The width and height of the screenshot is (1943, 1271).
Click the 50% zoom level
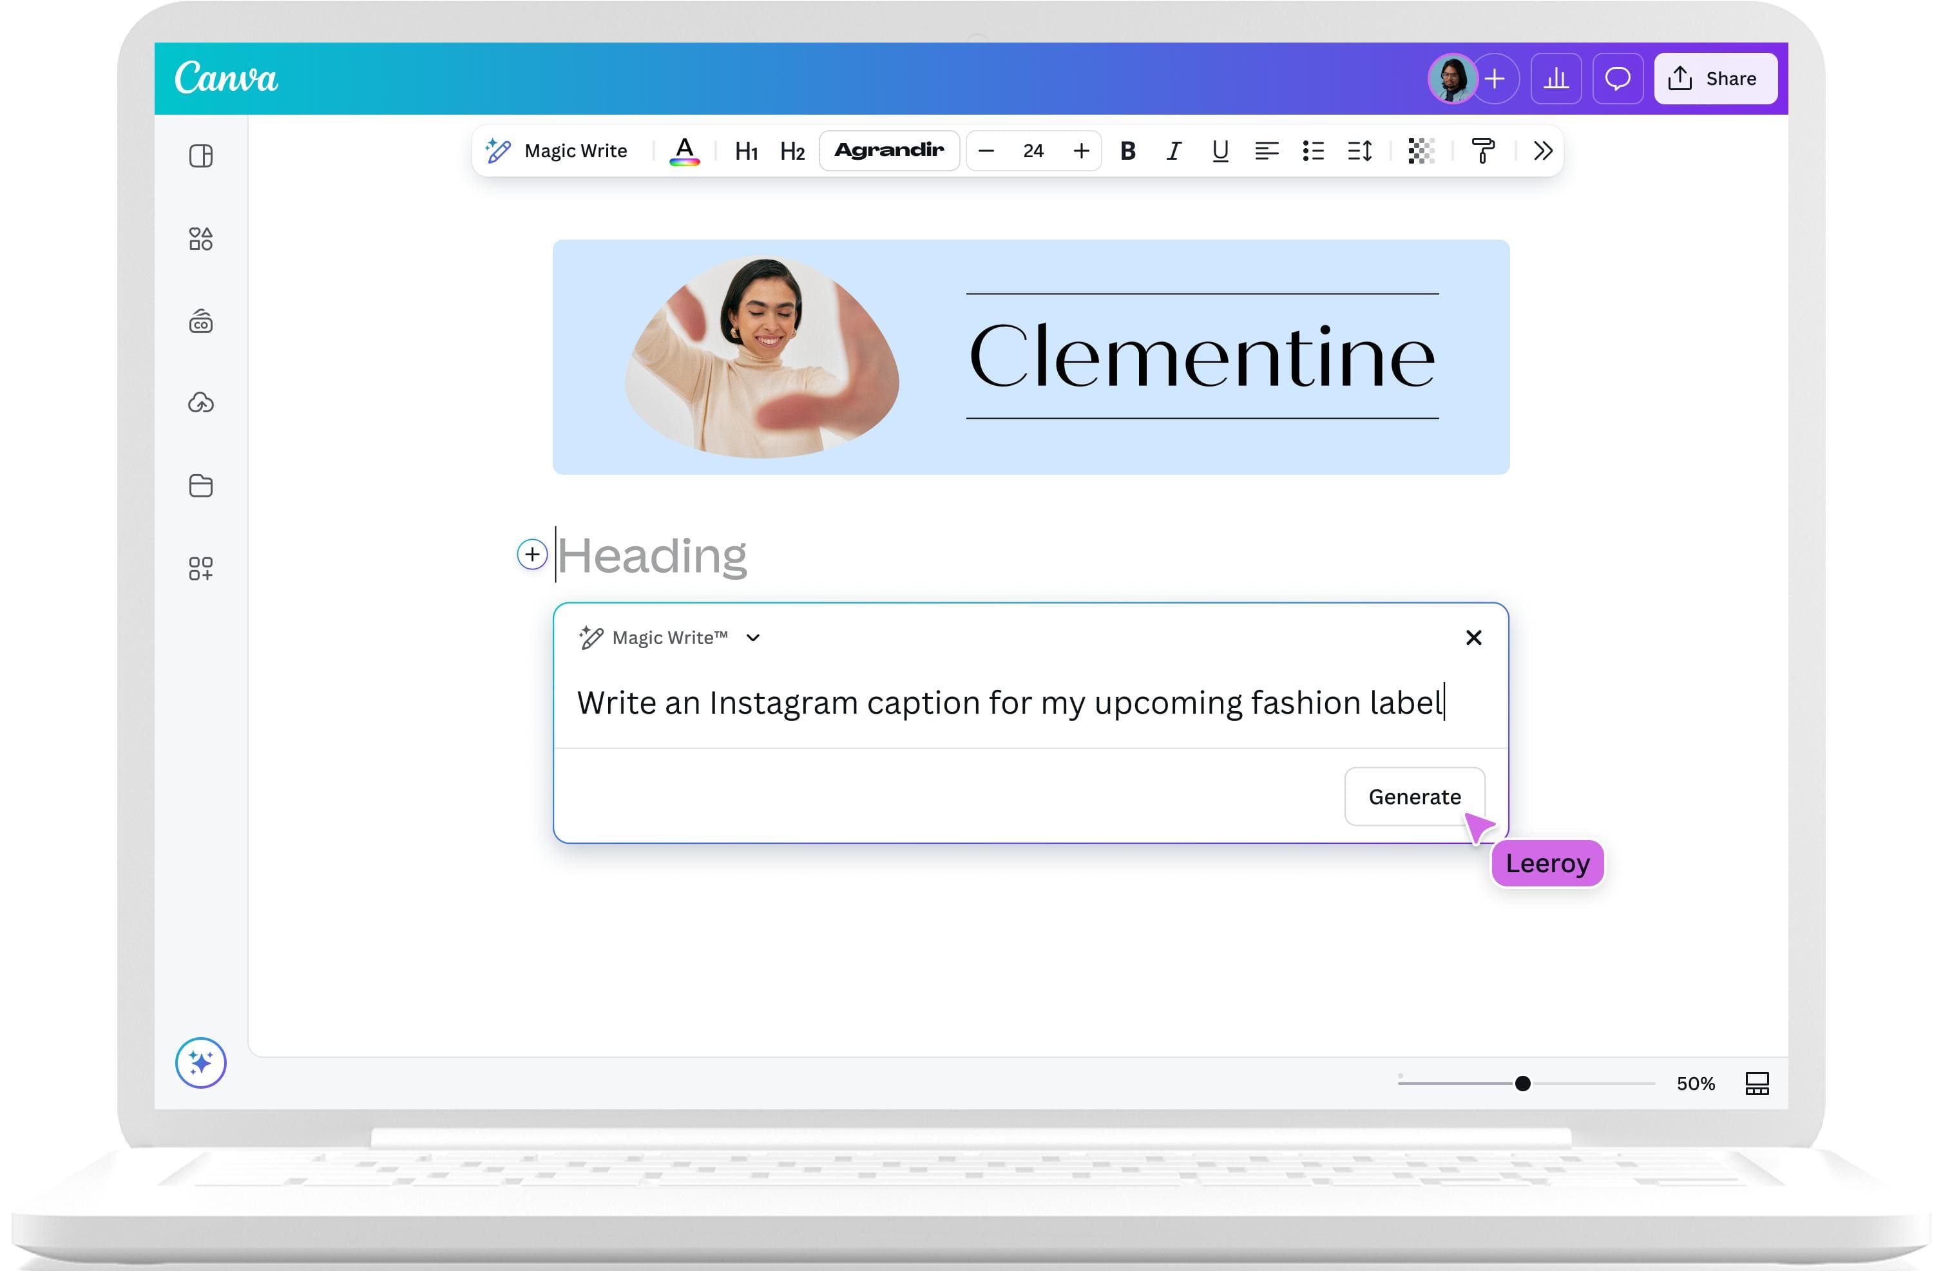1696,1084
